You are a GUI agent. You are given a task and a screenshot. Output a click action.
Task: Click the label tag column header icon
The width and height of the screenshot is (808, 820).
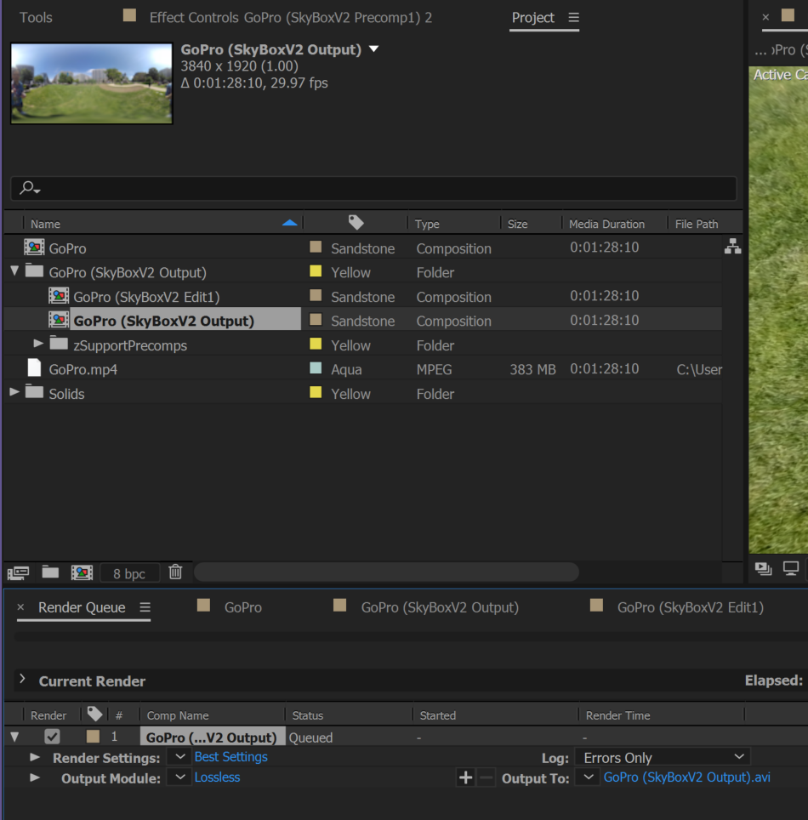click(356, 223)
